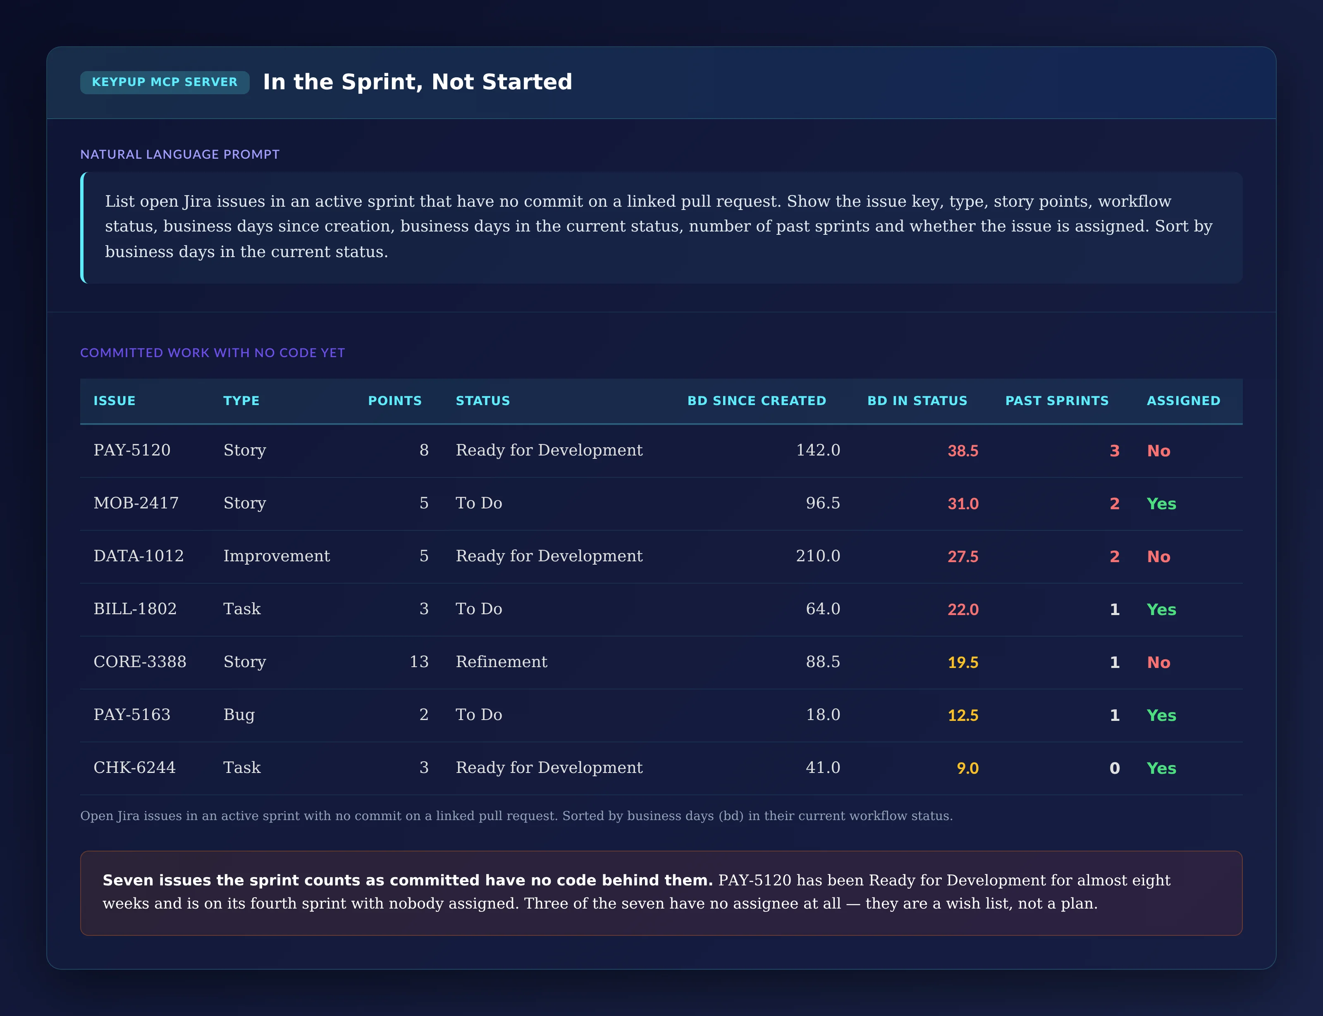Screen dimensions: 1323x1016
Task: Select issue key CHK-6244
Action: coord(134,768)
